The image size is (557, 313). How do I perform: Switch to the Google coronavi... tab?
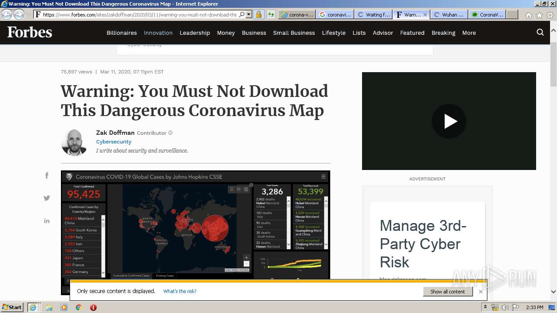(x=335, y=14)
